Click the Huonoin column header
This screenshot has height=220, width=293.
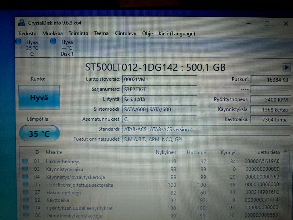[x=196, y=152]
